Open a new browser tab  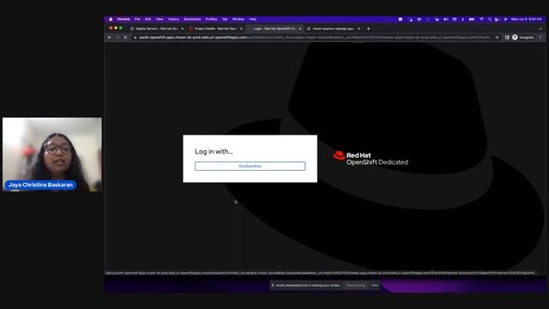(x=368, y=28)
